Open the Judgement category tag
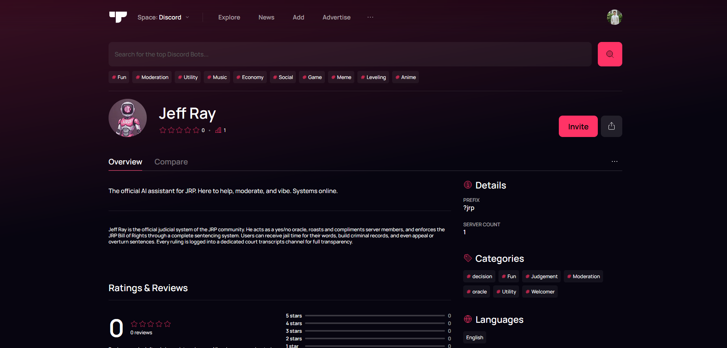727x348 pixels. tap(541, 276)
